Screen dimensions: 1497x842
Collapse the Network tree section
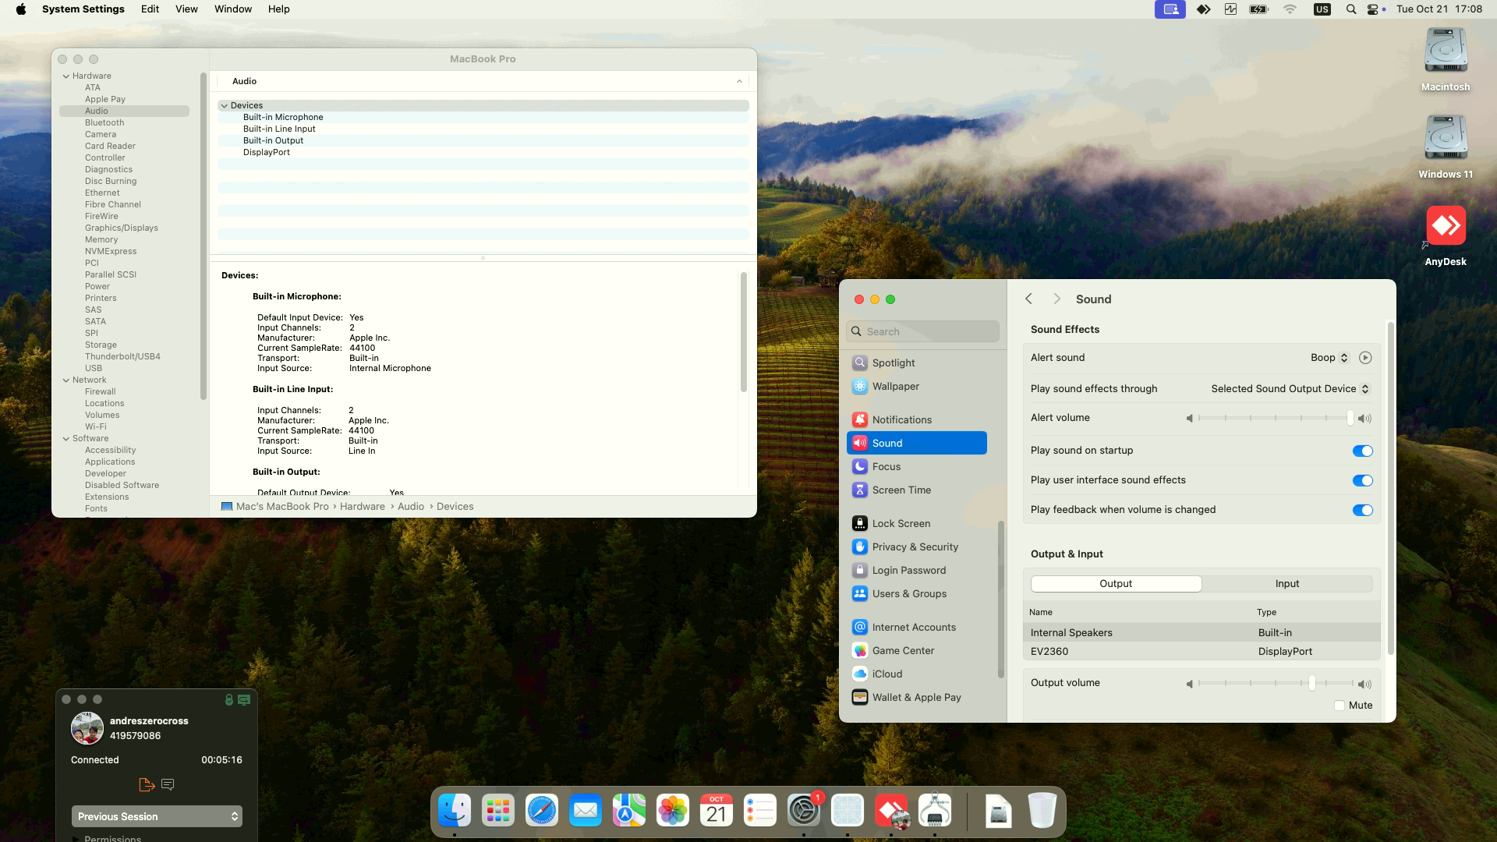click(x=66, y=380)
